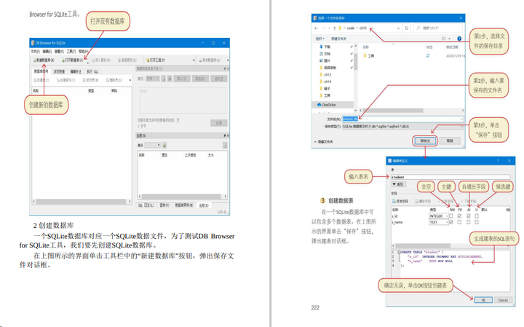Screen dimensions: 524x327
Task: Open the 组织 (Organize) dropdown
Action: tap(320, 39)
